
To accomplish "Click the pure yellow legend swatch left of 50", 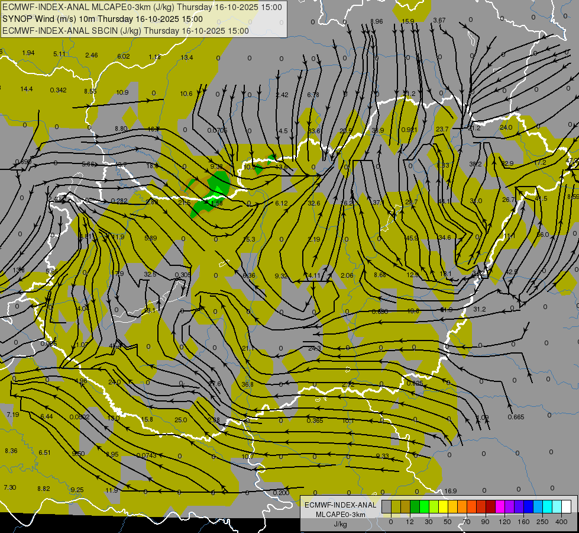I will point(443,506).
